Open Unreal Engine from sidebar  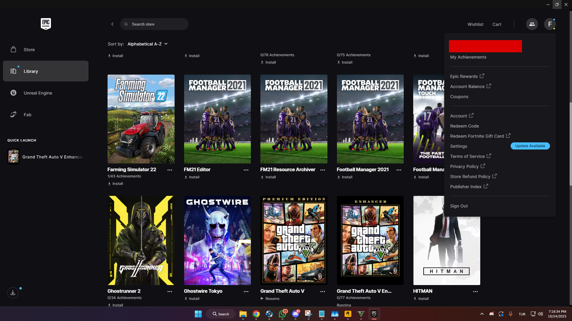38,93
